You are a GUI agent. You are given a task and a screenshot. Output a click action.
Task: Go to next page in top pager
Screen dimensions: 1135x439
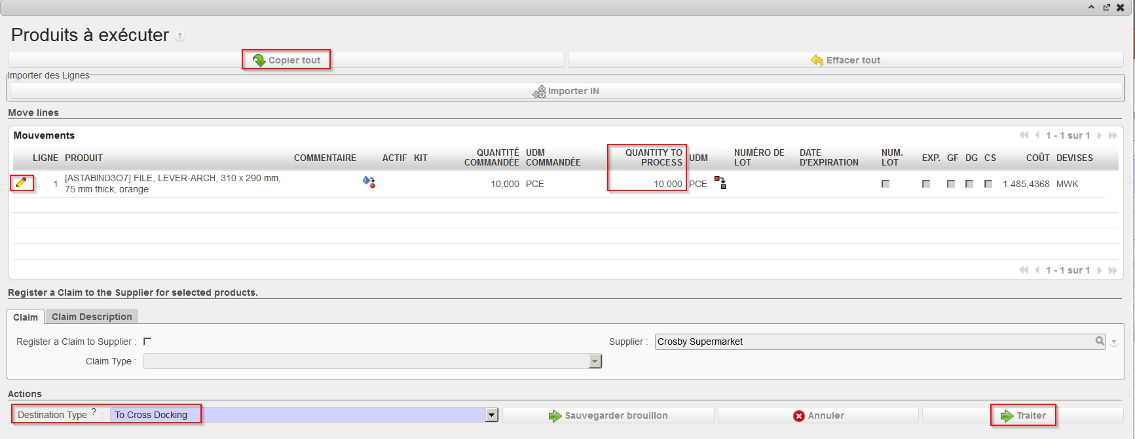click(x=1100, y=135)
